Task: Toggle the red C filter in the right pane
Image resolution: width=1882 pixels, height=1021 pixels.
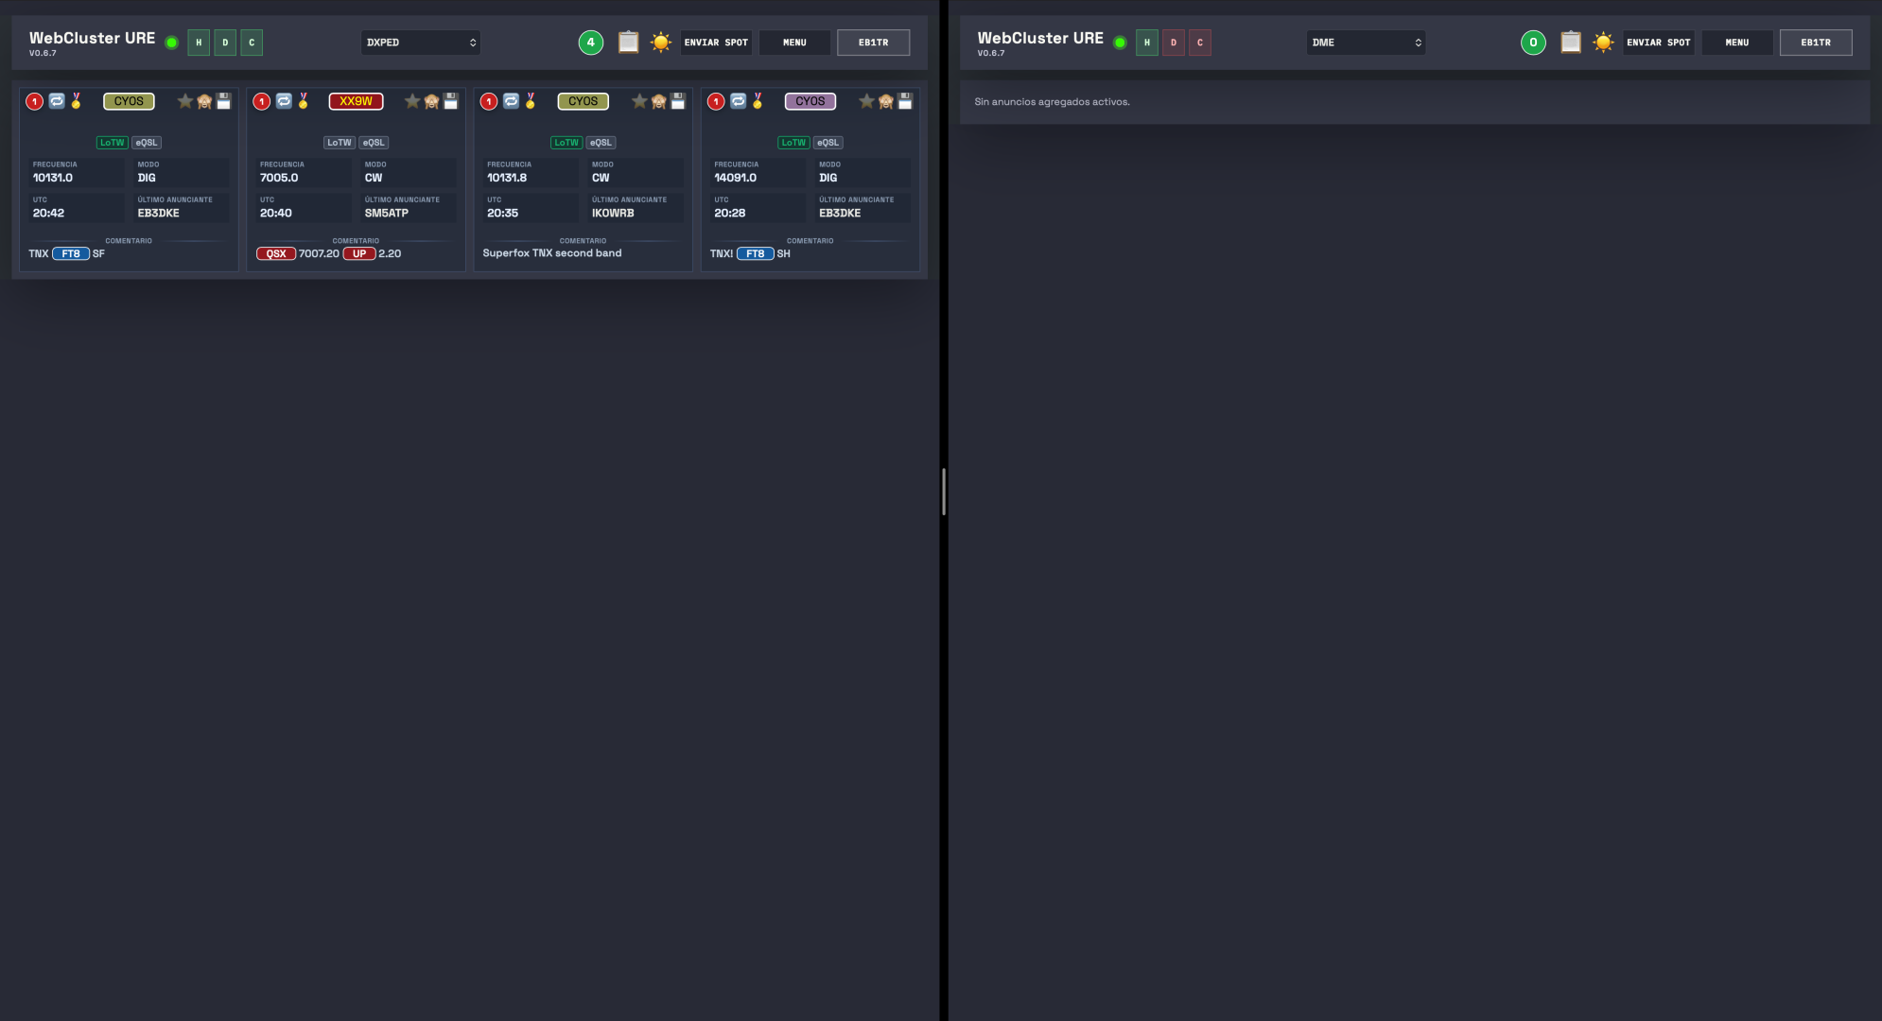Action: (x=1200, y=43)
